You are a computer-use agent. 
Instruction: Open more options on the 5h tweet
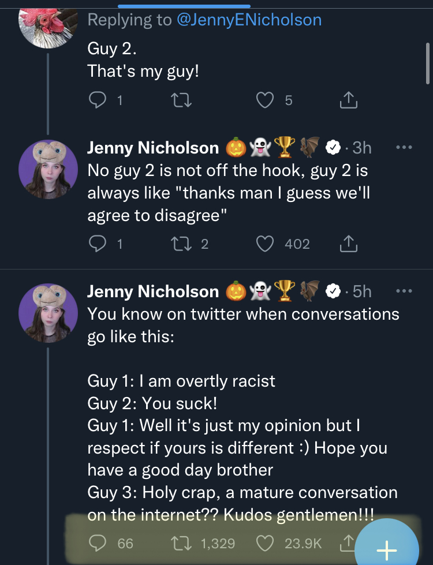click(x=405, y=291)
